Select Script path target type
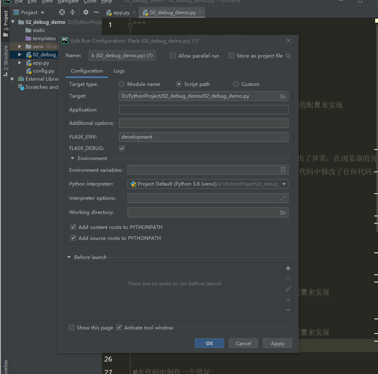The image size is (378, 374). click(x=179, y=84)
